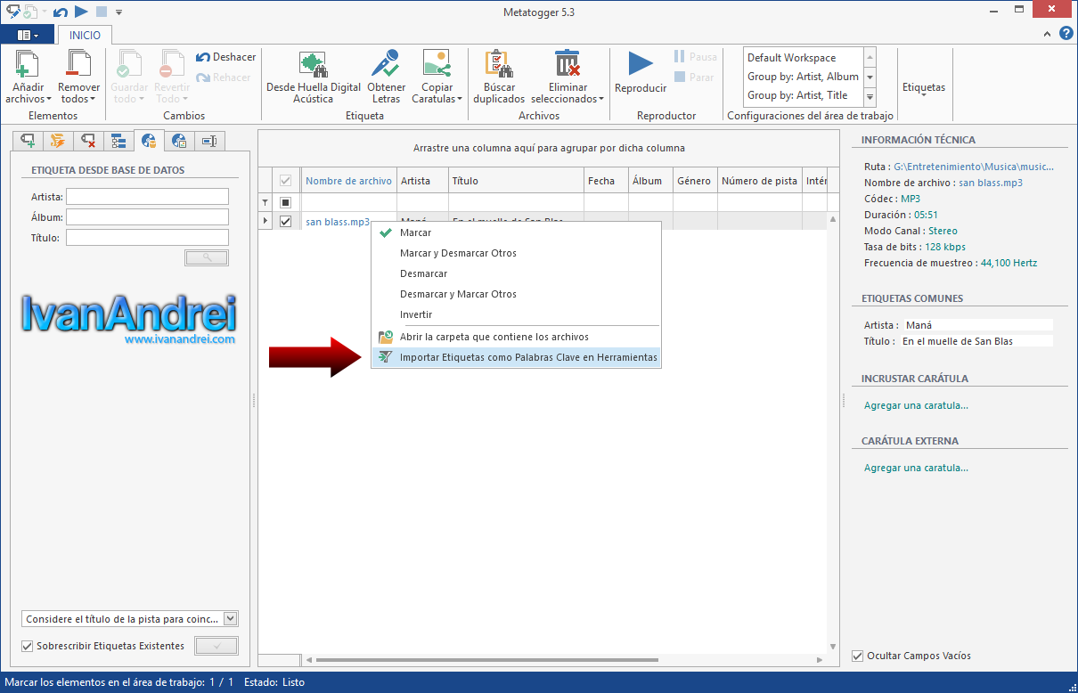The image size is (1078, 693).
Task: Click the Búscar duplicados icon
Action: click(x=499, y=63)
